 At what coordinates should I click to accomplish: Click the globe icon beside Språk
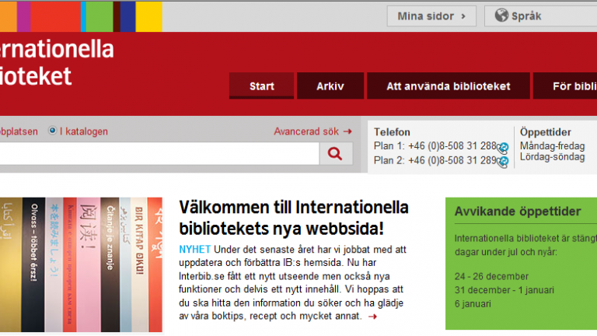coord(501,16)
